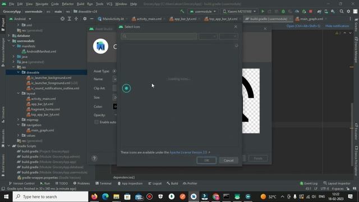Image resolution: width=359 pixels, height=202 pixels.
Task: Open Logcat tool window
Action: click(155, 183)
